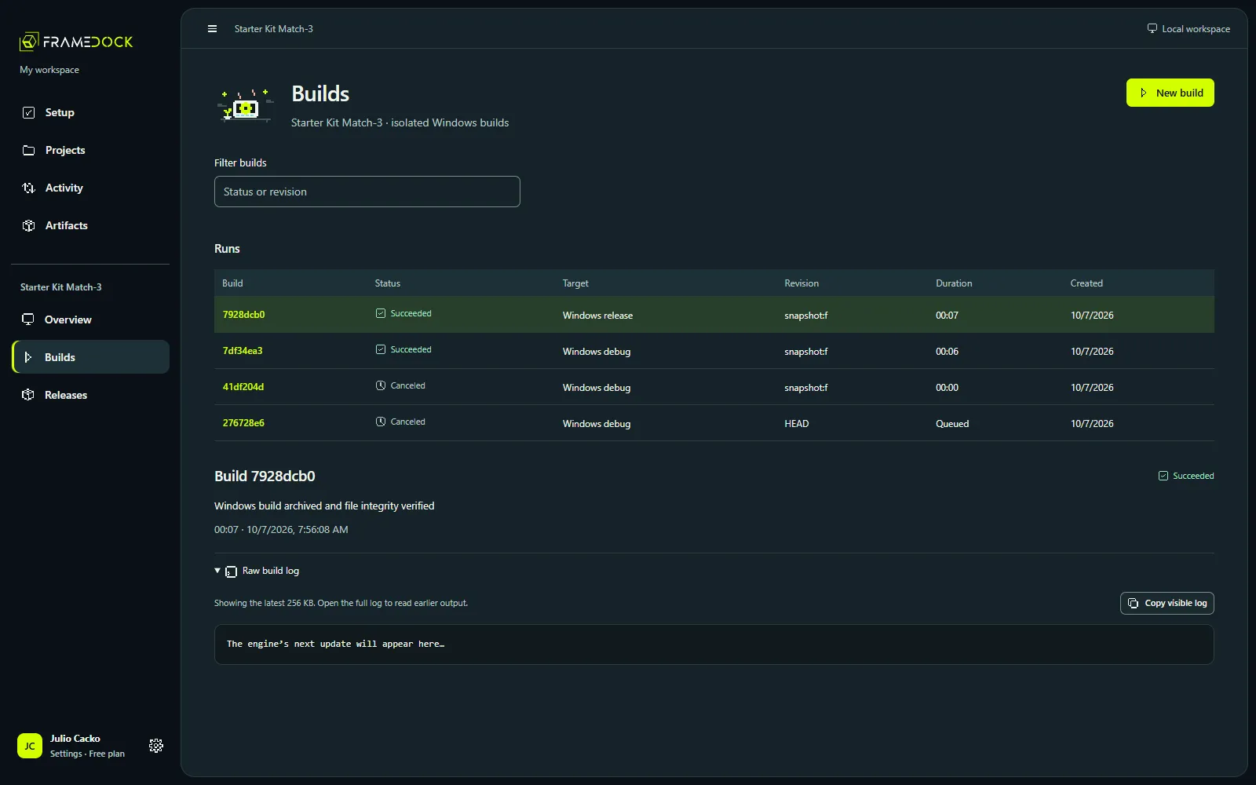Open build 41df204d link

click(x=243, y=387)
